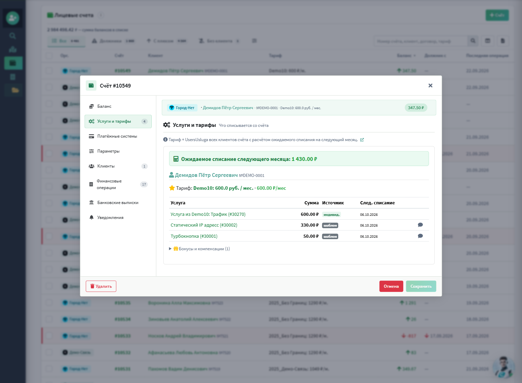
Task: Show Банковские выписки section
Action: (x=118, y=203)
